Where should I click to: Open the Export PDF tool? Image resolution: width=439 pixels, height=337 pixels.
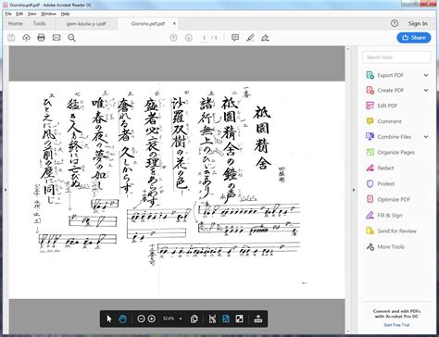coord(384,75)
